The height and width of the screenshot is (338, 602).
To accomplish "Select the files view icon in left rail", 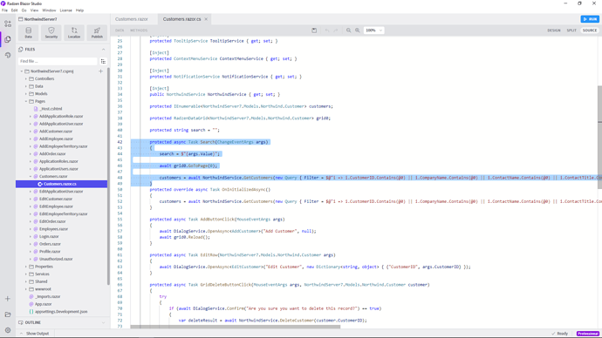I will pyautogui.click(x=8, y=39).
